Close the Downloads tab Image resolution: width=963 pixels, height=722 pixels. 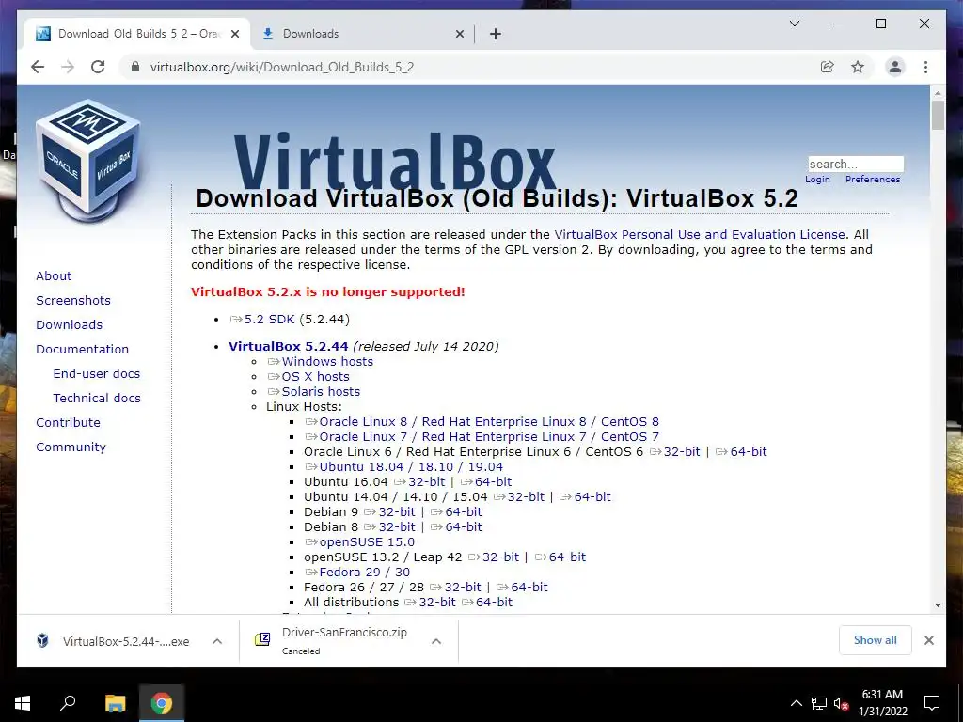click(x=459, y=34)
